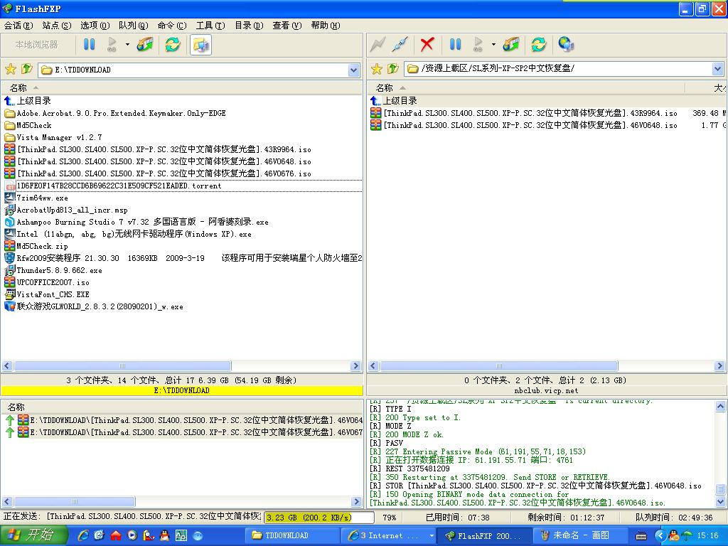Pause the transfer in the local pane toolbar
Image resolution: width=728 pixels, height=546 pixels.
89,45
